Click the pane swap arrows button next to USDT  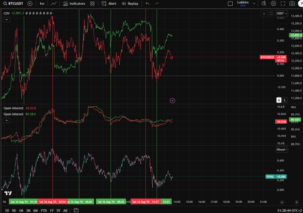271,14
